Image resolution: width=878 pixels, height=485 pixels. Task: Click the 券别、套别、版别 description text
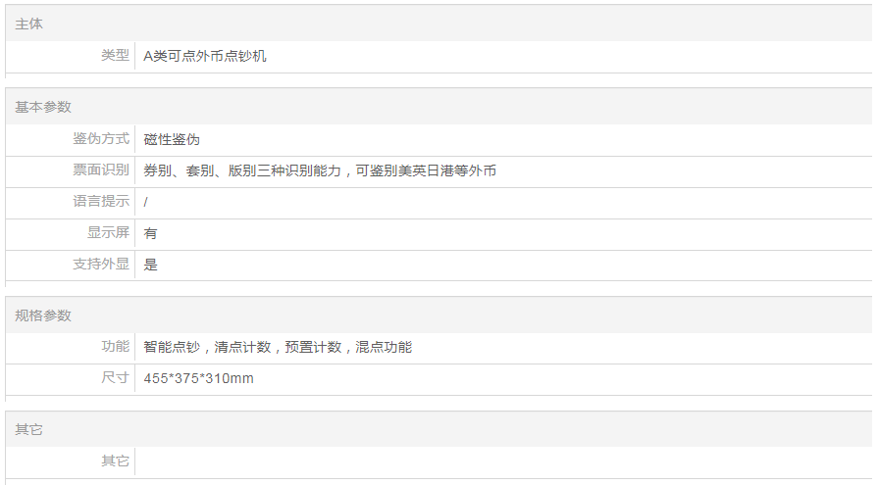pos(320,170)
